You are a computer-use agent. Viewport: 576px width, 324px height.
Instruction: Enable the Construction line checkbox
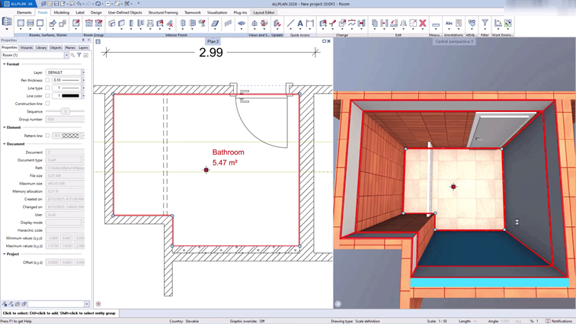point(47,104)
